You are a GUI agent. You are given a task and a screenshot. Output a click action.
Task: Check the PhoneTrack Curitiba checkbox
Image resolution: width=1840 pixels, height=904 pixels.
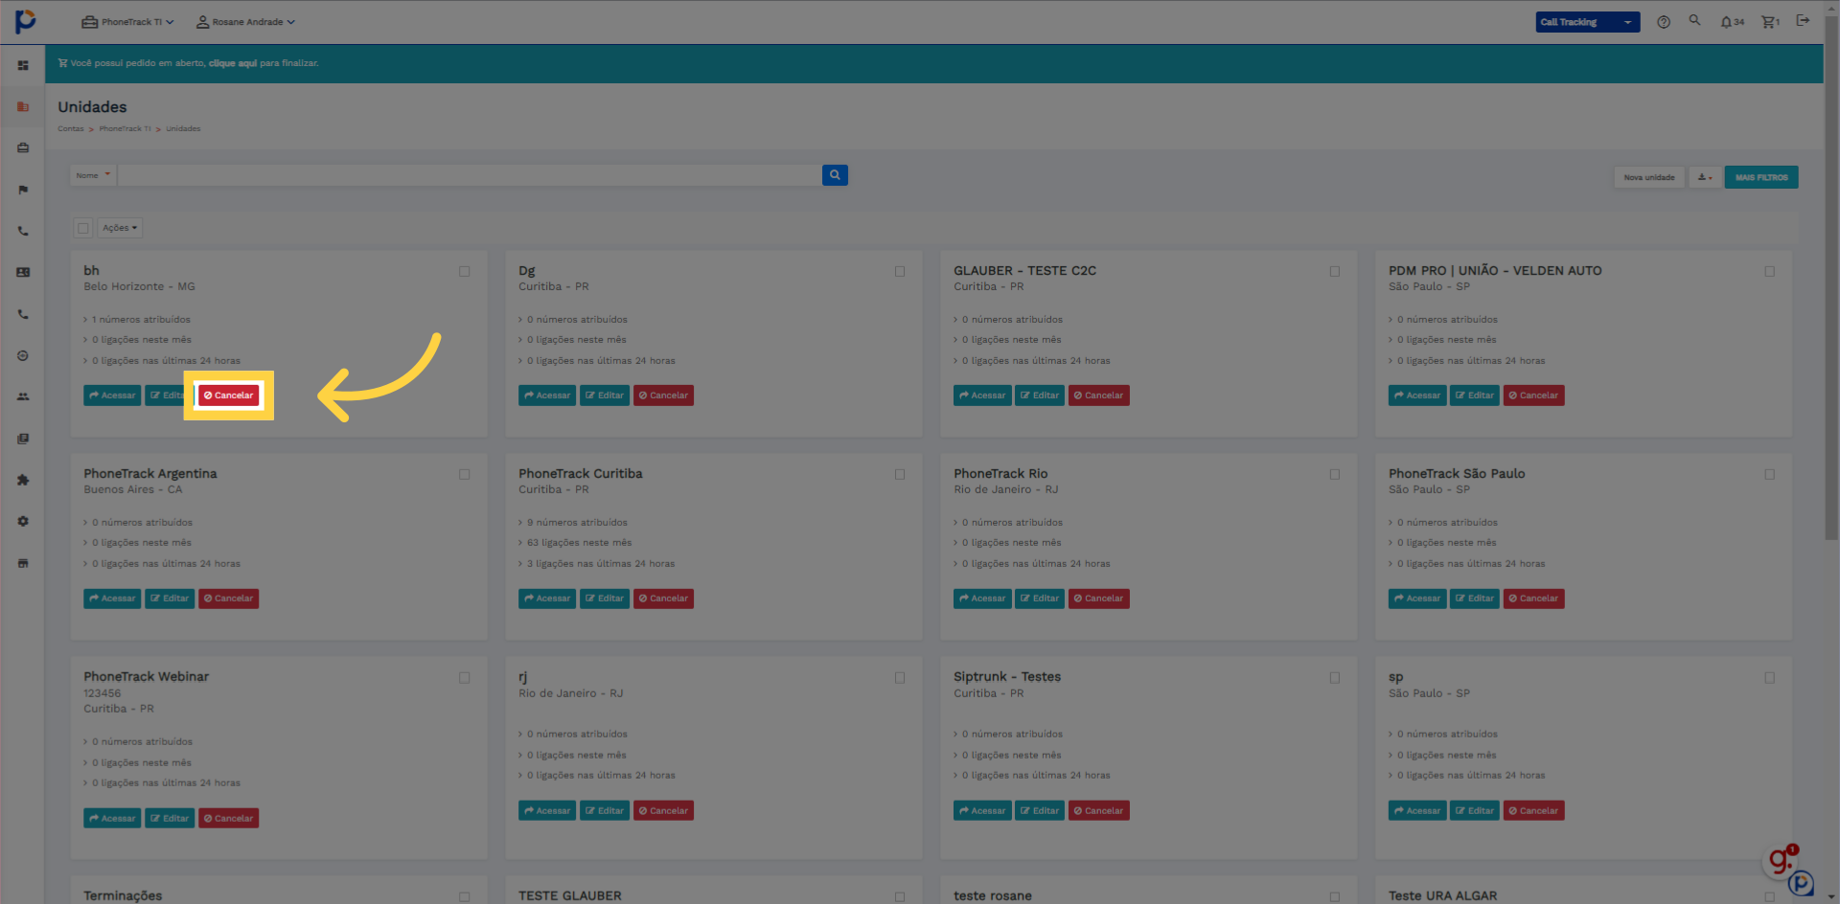900,475
